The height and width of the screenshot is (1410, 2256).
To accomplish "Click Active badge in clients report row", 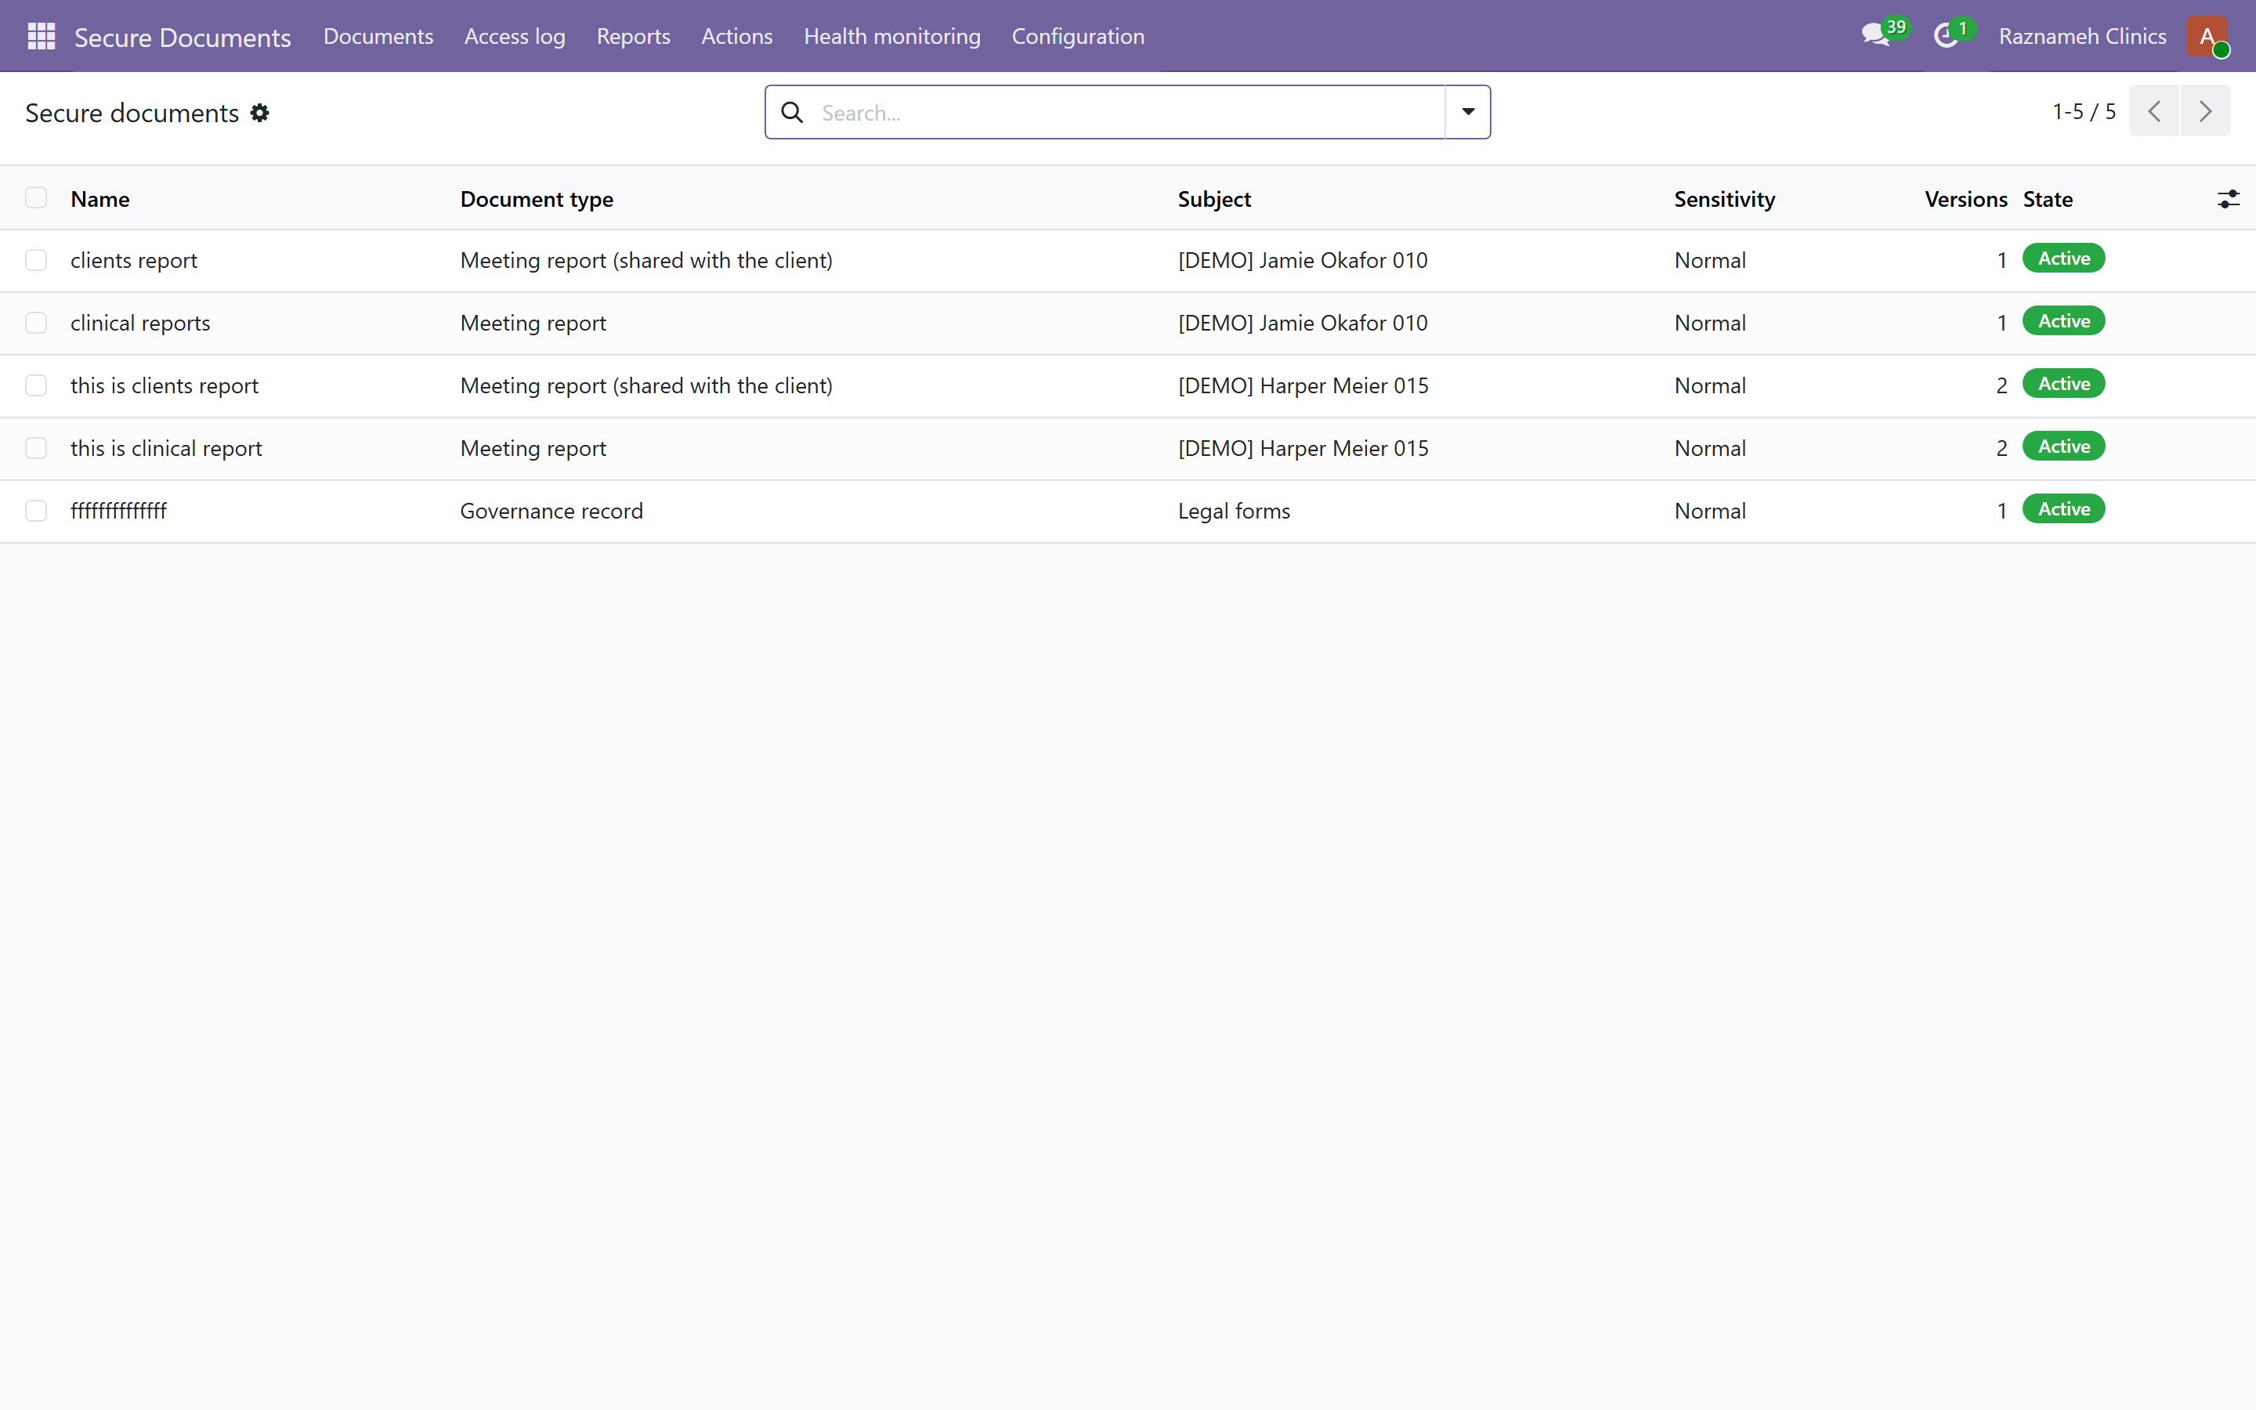I will 2063,258.
